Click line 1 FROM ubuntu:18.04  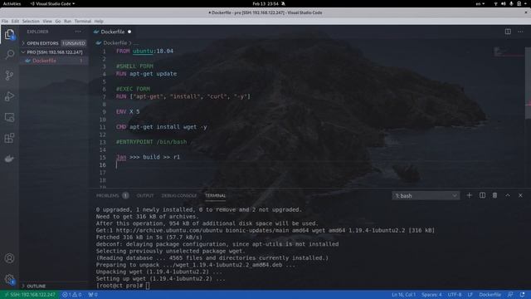144,51
